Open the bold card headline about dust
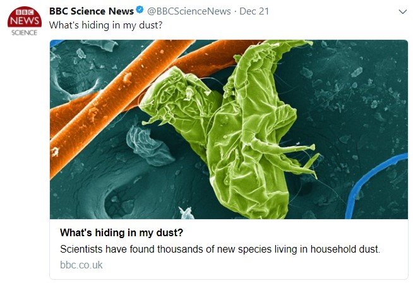Screen dimensions: 413x288 click(121, 232)
